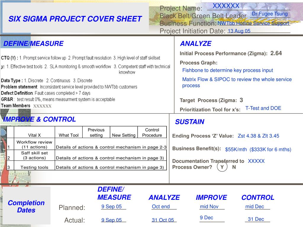Click planned Control date 'mid Dec'
Screen dimensions: 303x227
(254, 207)
